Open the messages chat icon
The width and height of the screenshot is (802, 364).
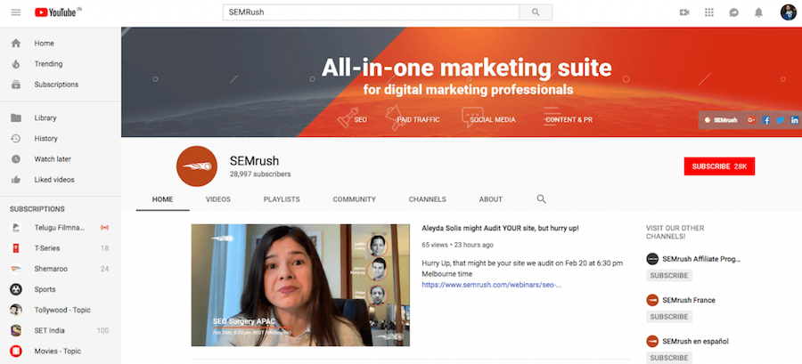[734, 12]
